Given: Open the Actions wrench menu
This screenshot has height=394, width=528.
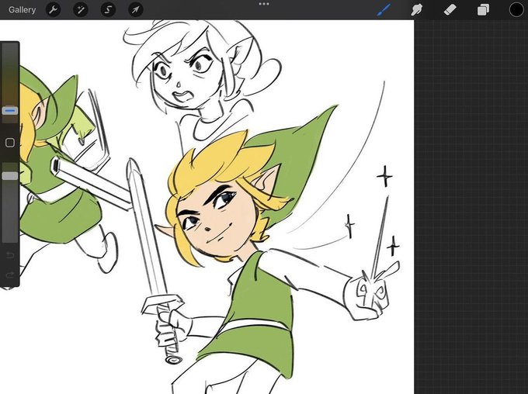Looking at the screenshot, I should tap(54, 10).
